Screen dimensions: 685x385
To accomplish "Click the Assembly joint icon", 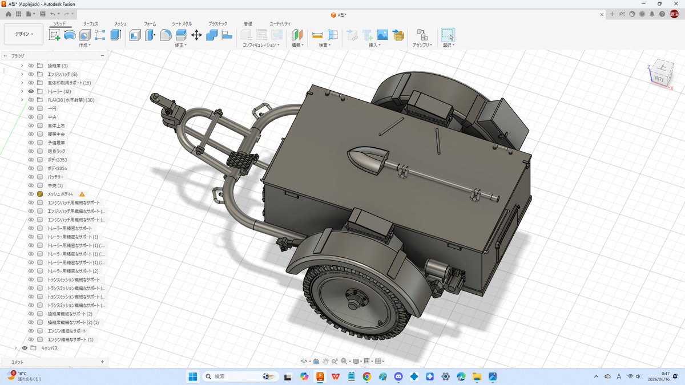I will click(x=422, y=35).
